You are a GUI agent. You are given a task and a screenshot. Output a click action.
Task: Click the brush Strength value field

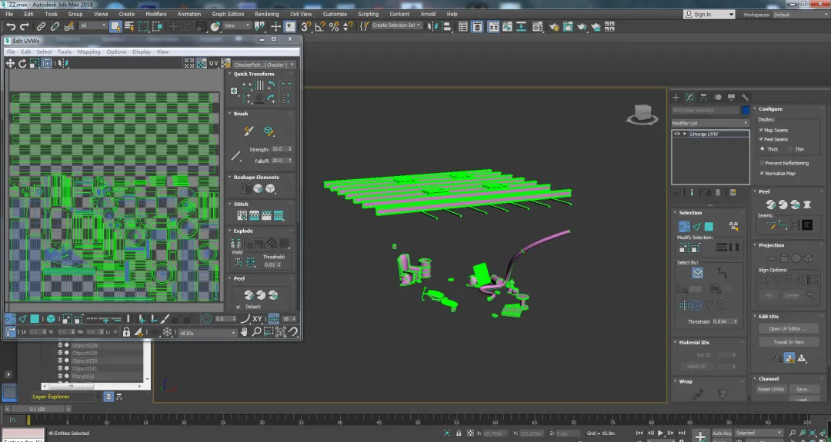(x=279, y=149)
